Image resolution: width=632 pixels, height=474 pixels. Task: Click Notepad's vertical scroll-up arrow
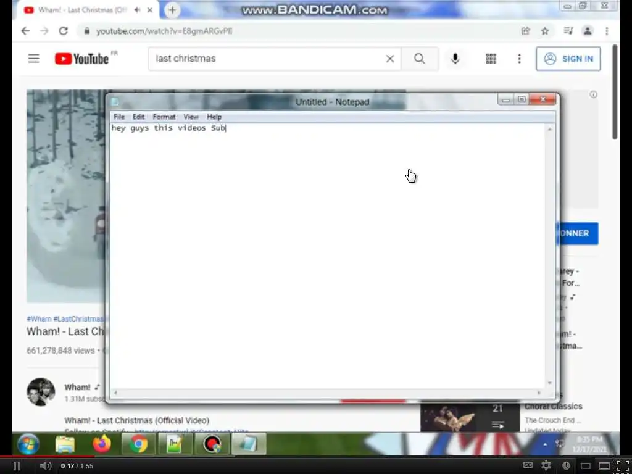[550, 130]
